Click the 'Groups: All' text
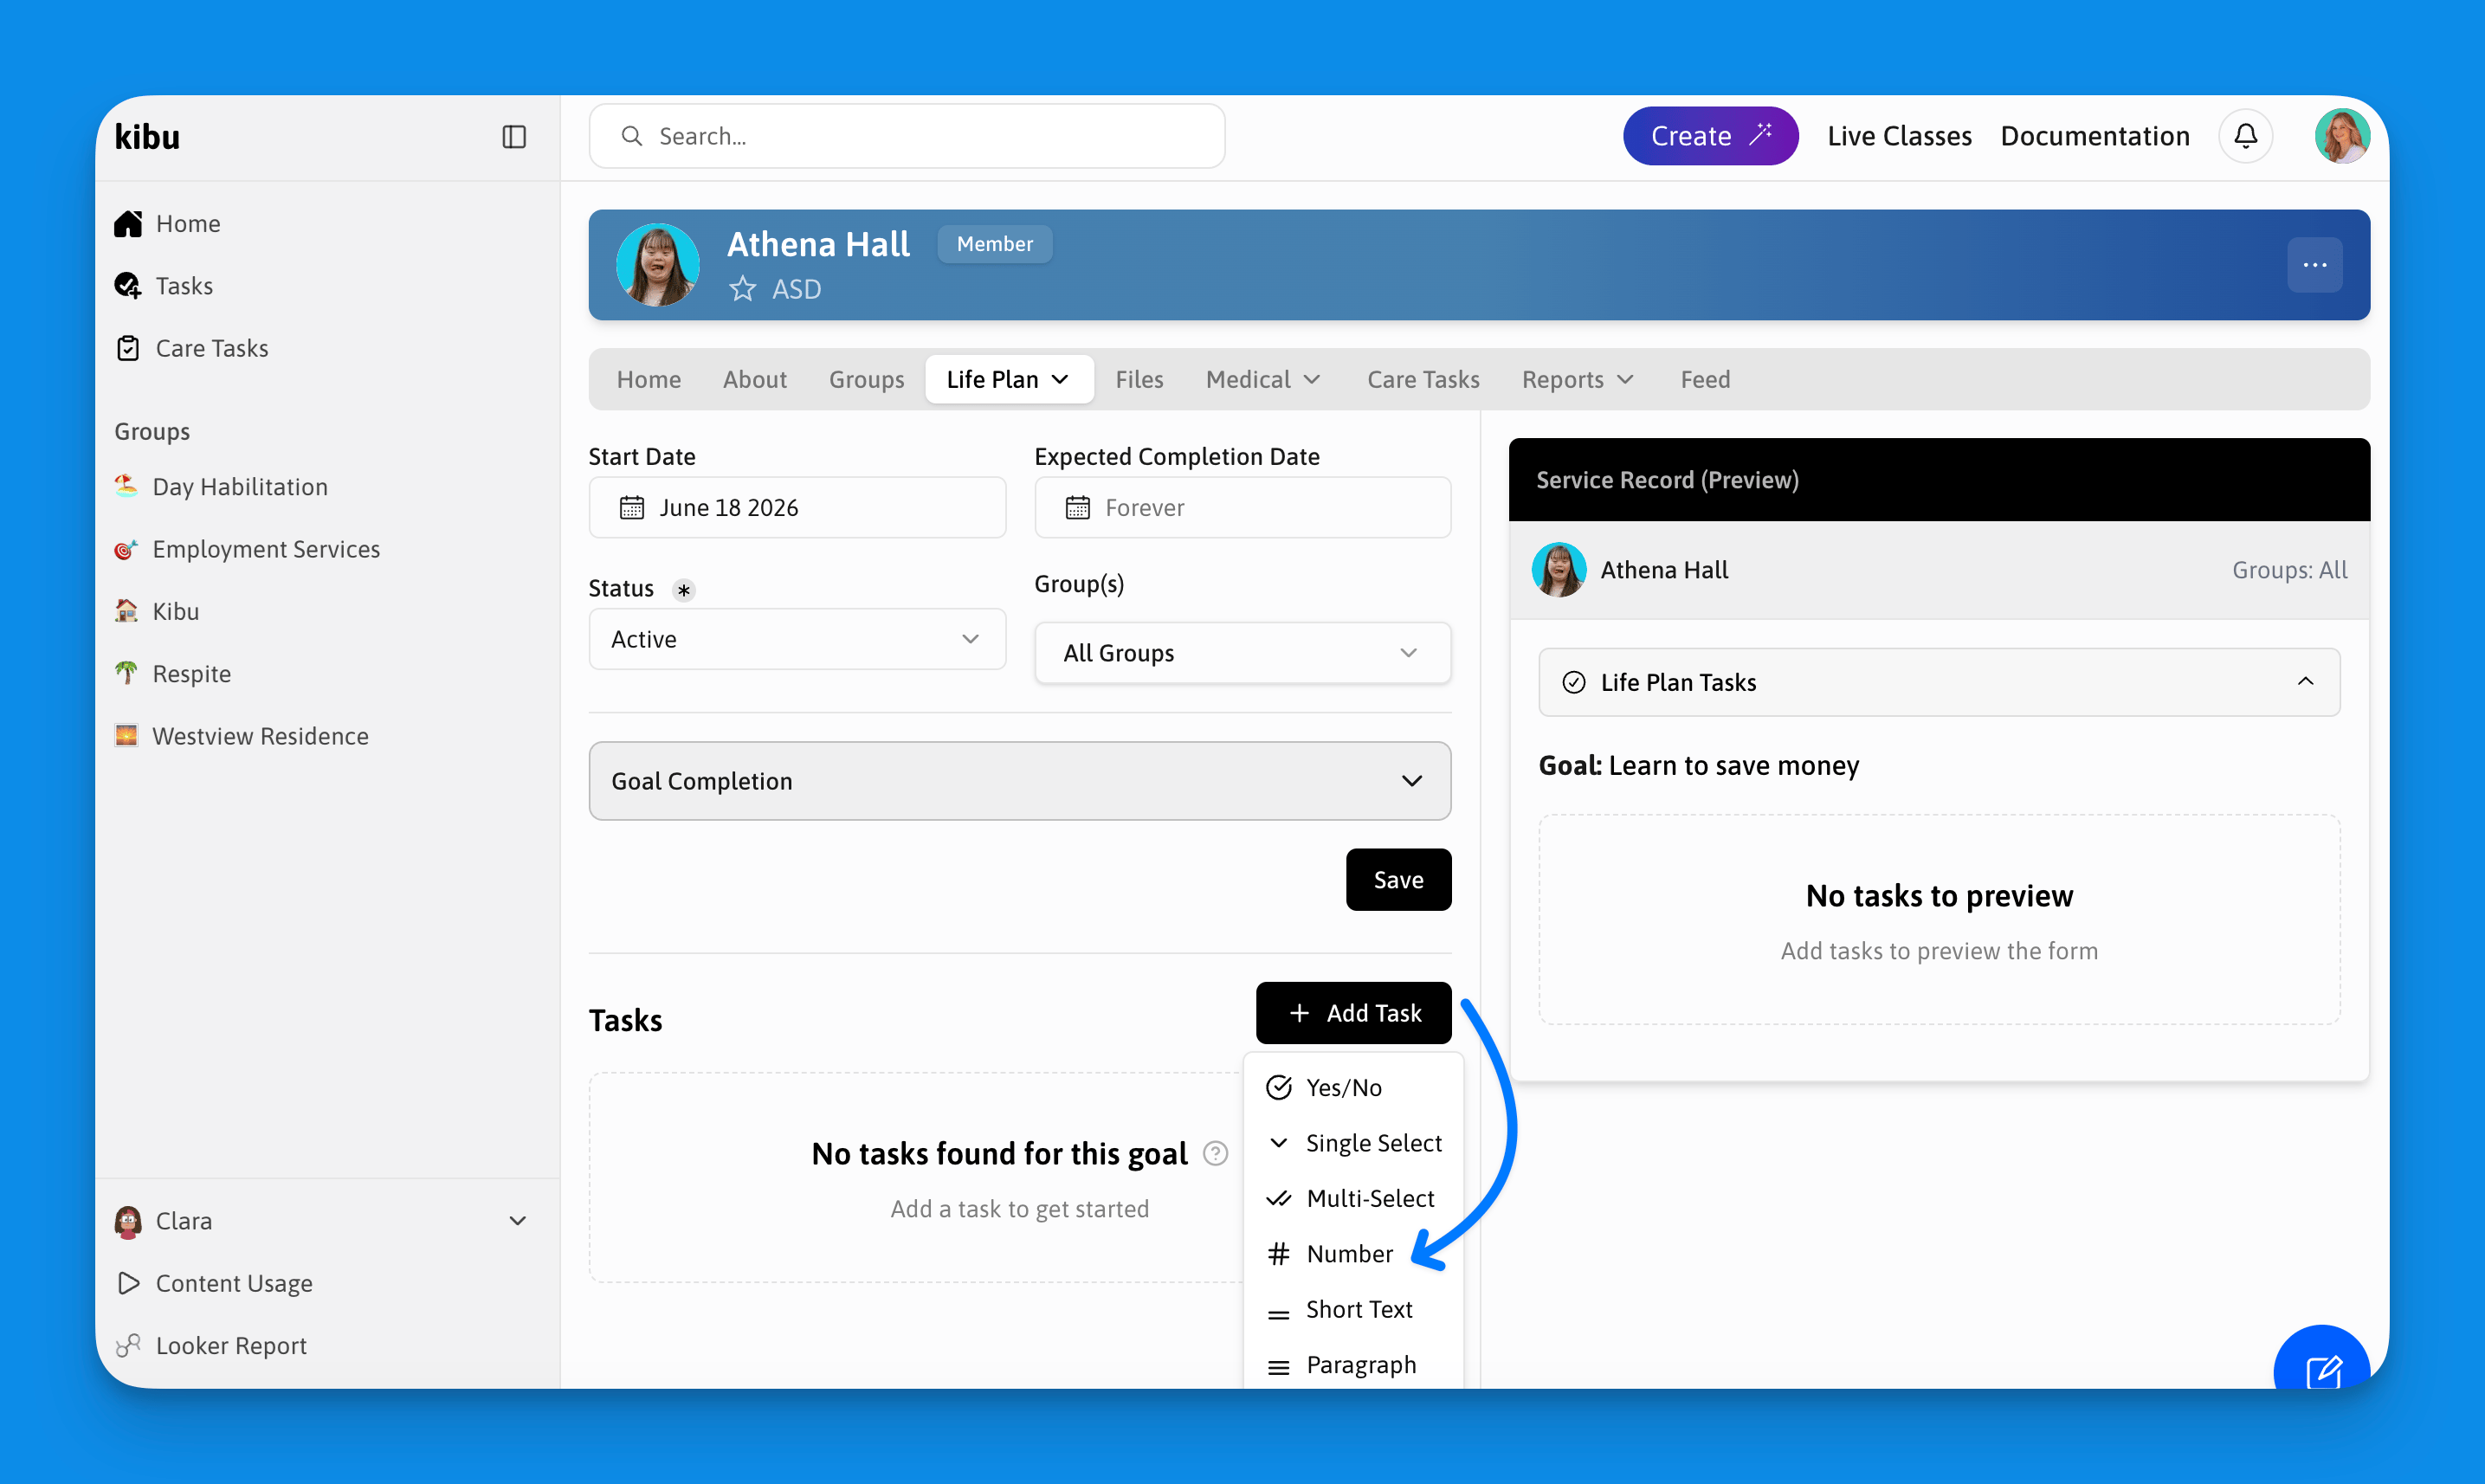 [x=2289, y=570]
